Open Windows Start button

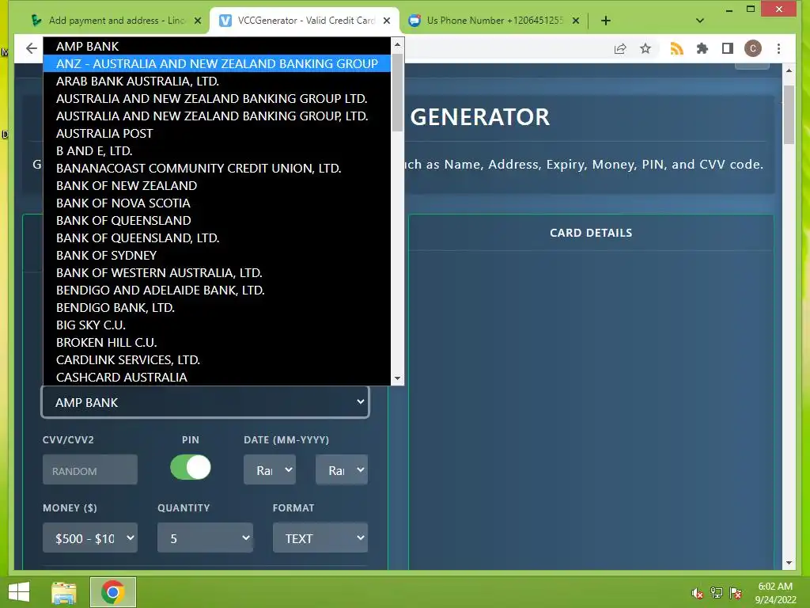point(19,592)
